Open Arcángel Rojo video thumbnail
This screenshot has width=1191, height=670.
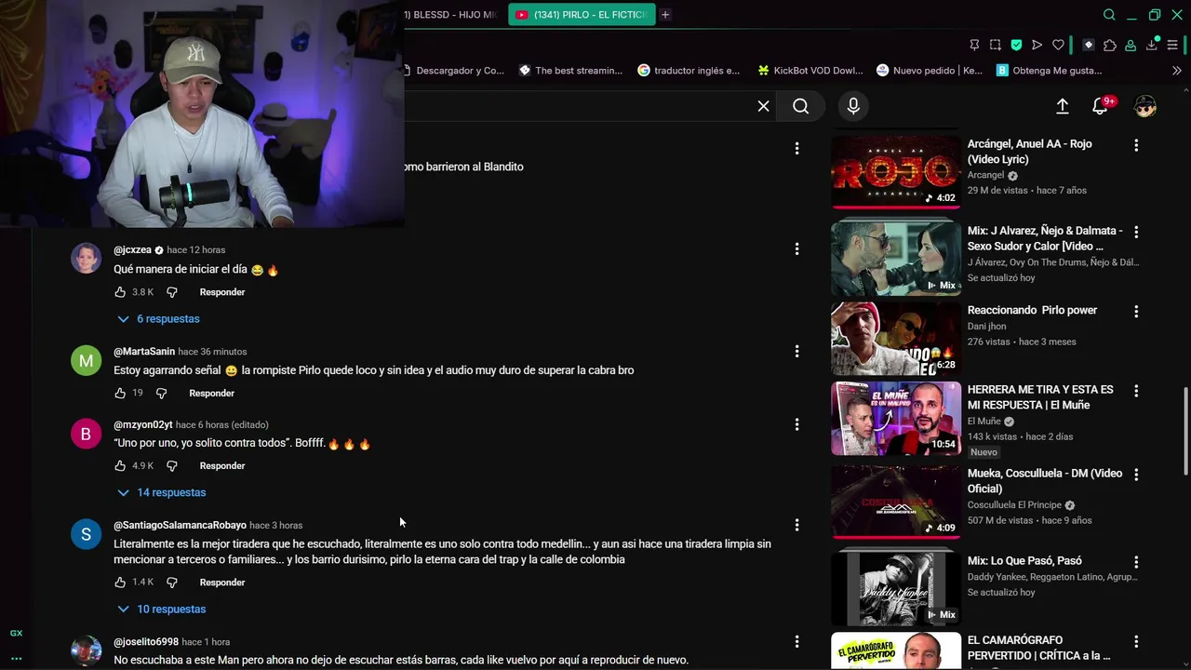click(896, 172)
